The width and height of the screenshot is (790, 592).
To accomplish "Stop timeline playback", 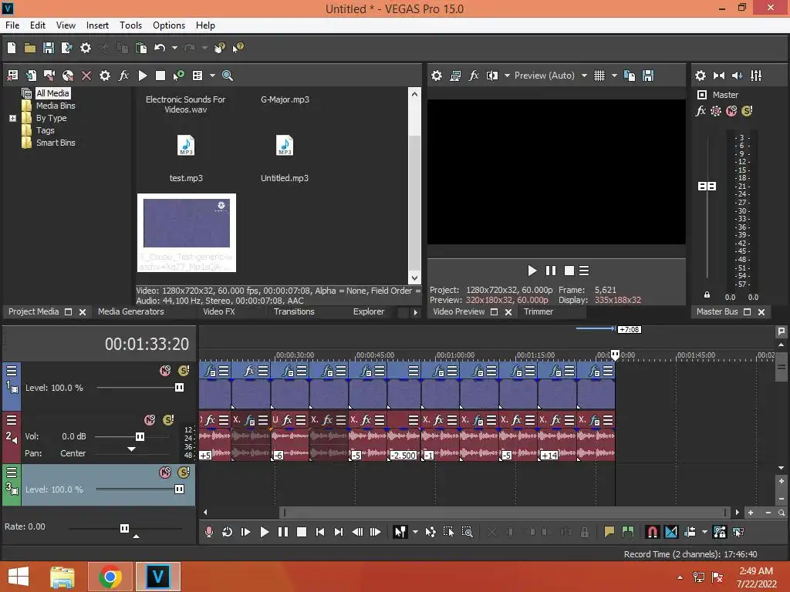I will point(302,532).
